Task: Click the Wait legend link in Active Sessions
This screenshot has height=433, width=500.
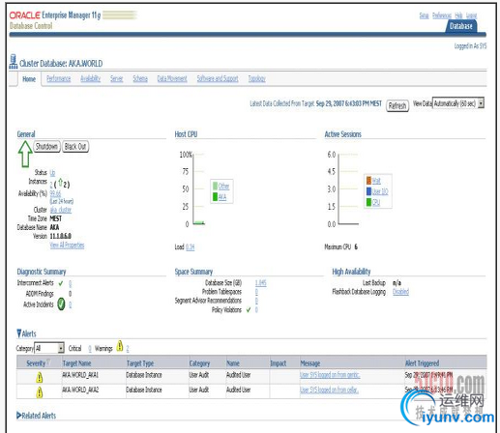Action: pyautogui.click(x=376, y=181)
